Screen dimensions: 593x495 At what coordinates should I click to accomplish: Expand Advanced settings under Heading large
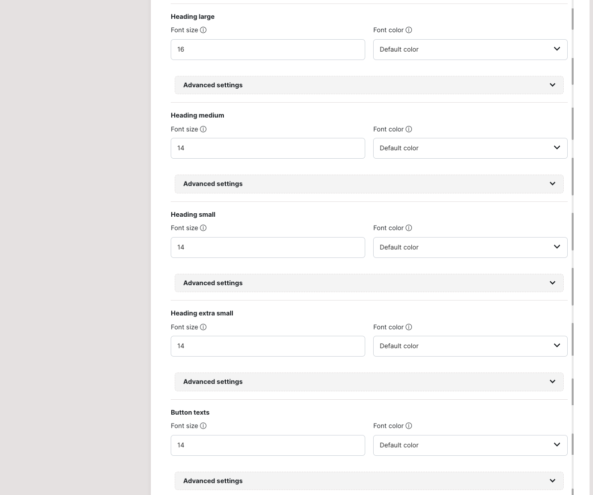click(369, 85)
